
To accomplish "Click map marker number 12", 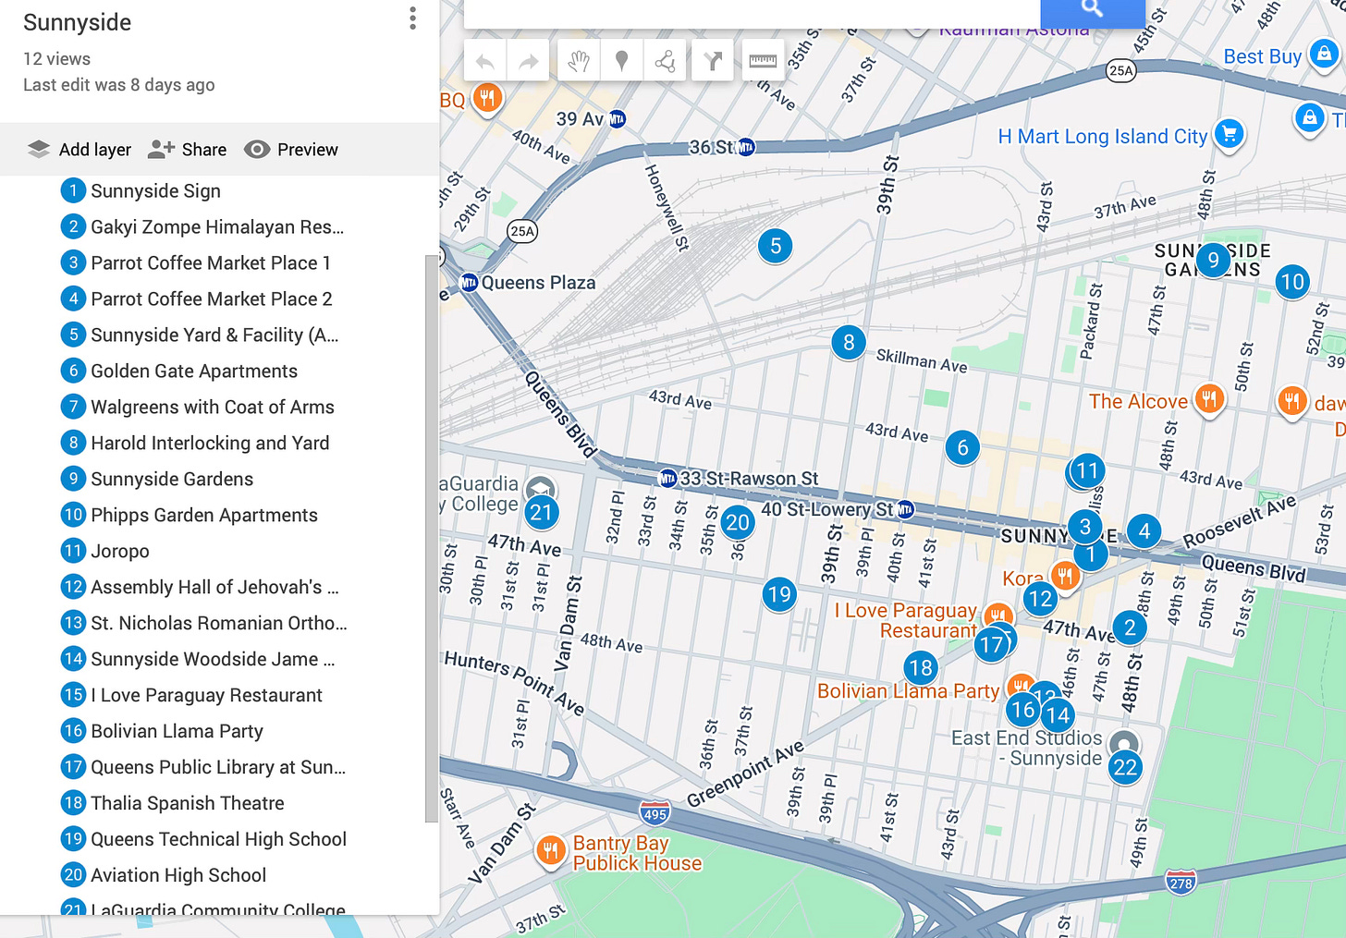I will tap(1040, 599).
